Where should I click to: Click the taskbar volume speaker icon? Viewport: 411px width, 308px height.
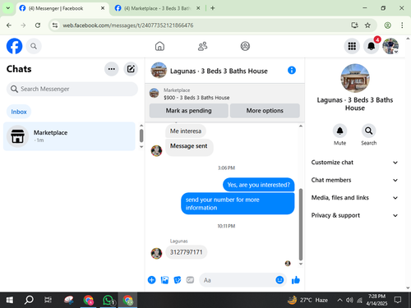[349, 300]
